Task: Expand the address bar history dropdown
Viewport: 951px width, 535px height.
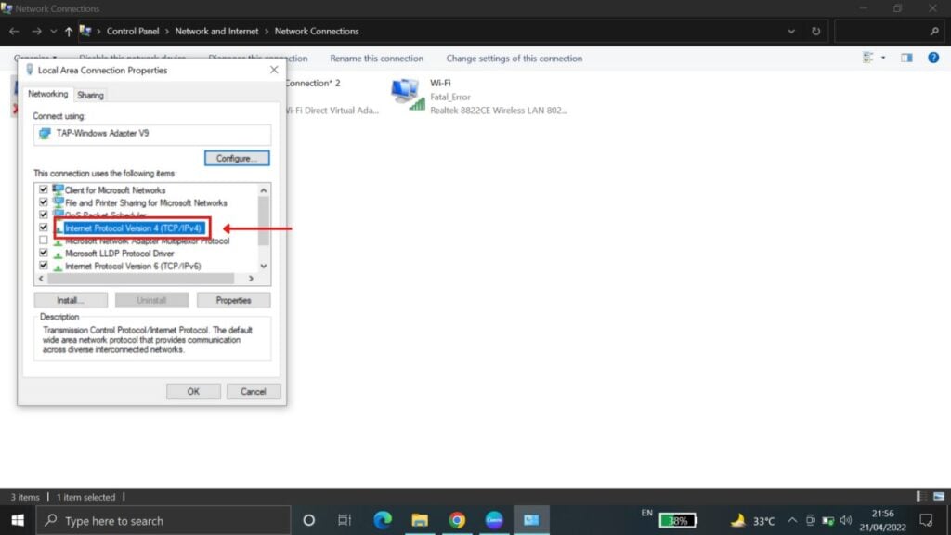Action: click(791, 31)
